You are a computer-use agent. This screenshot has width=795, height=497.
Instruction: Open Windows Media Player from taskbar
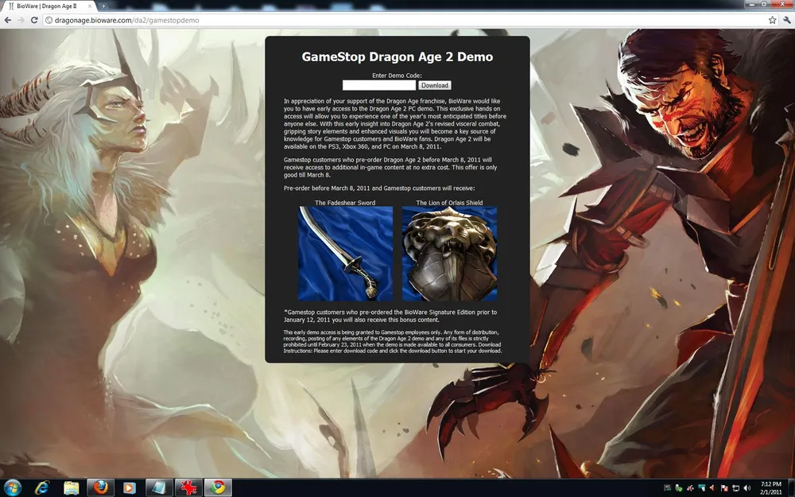click(x=130, y=487)
